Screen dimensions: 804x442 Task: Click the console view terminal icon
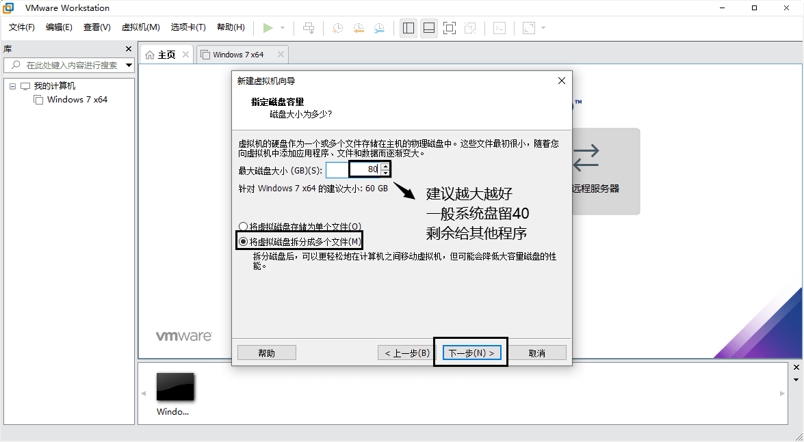click(500, 28)
